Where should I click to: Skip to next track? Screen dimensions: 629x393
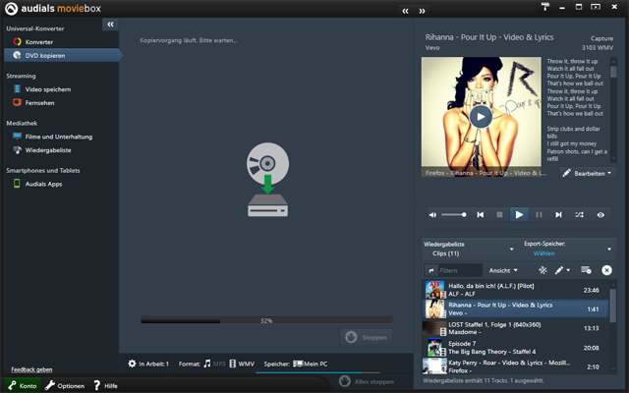click(558, 215)
